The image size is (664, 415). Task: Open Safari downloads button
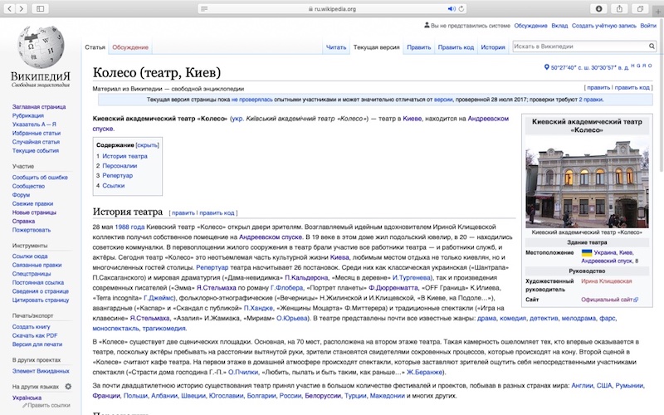point(598,8)
